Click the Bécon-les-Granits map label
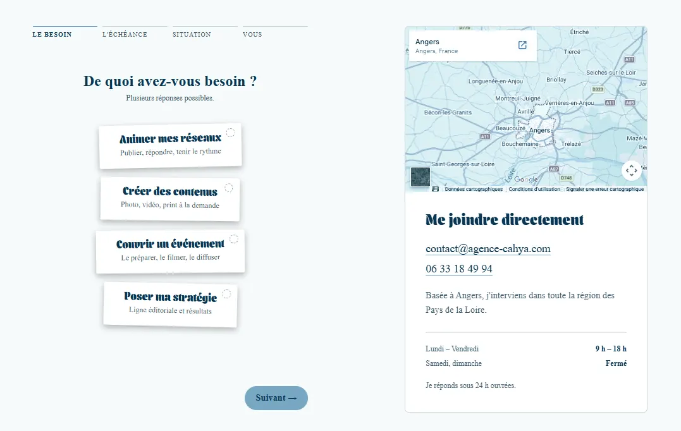Image resolution: width=681 pixels, height=431 pixels. 448,112
